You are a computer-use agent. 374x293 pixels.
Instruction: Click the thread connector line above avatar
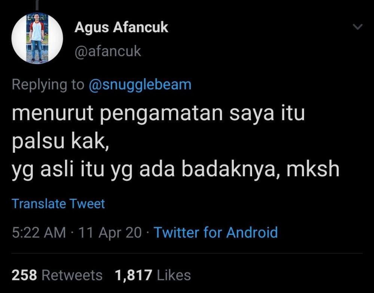(37, 6)
